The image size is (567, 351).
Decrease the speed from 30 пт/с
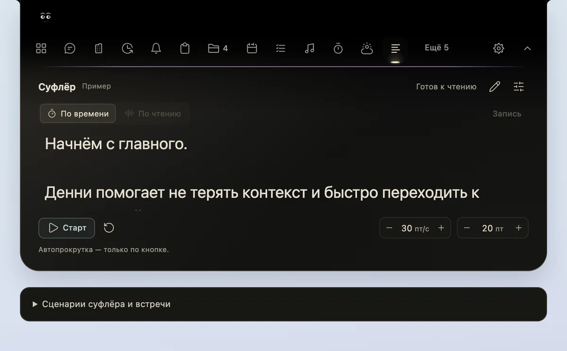(389, 228)
